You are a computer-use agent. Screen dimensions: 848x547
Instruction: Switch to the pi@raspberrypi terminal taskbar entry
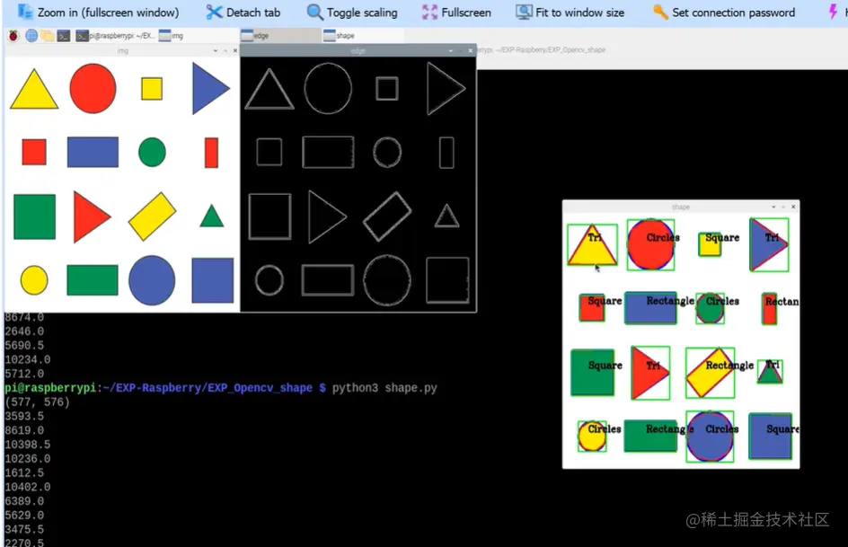point(115,36)
